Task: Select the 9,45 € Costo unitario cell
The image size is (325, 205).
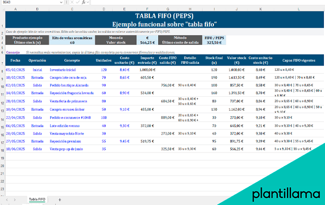Action: 125,141
